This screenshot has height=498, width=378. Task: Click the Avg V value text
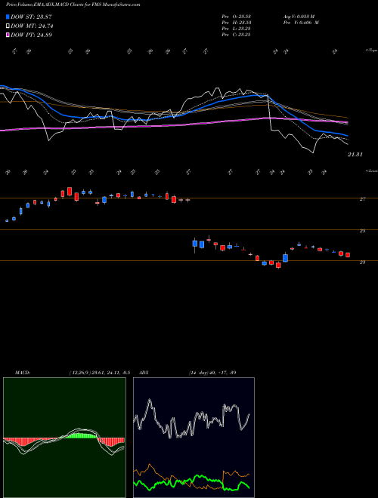299,16
